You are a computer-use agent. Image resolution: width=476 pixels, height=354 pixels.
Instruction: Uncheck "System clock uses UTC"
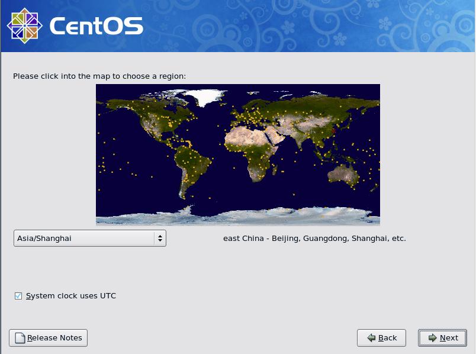[18, 295]
